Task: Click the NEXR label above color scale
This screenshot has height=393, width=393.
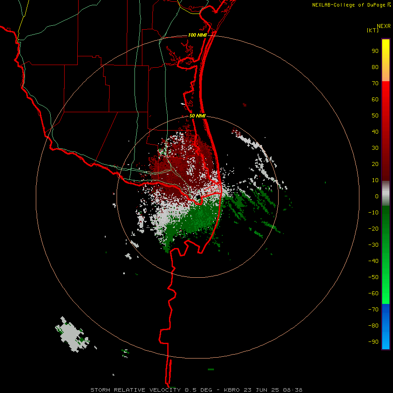Action: (x=384, y=26)
